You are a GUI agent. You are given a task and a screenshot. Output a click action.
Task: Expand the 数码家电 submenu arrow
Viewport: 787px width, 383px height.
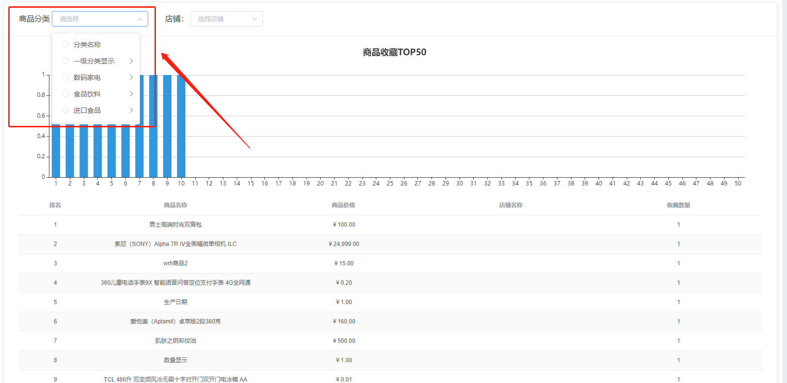click(x=131, y=77)
